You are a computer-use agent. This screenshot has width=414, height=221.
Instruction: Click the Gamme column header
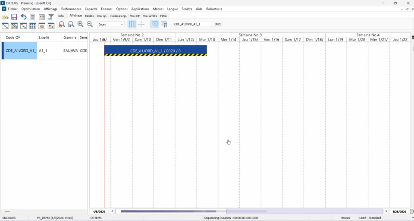tap(70, 37)
